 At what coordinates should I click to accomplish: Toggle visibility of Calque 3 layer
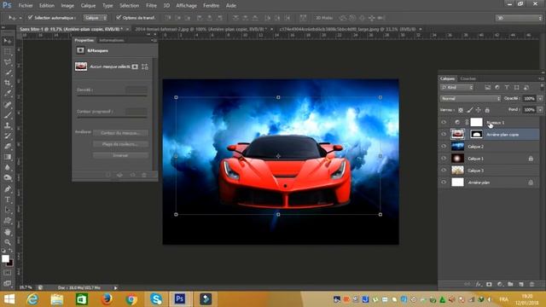[444, 171]
